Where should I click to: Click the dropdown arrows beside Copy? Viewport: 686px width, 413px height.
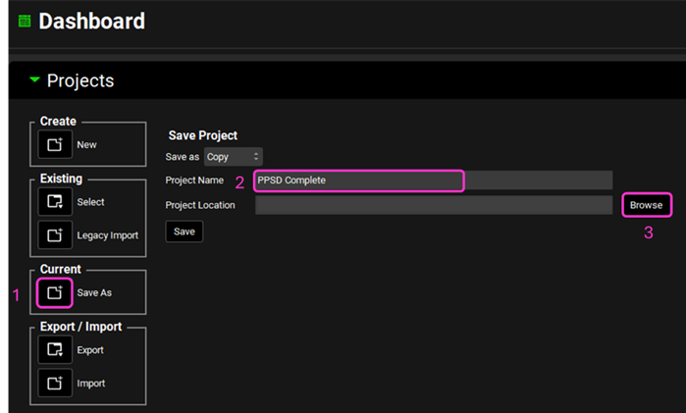pos(256,157)
